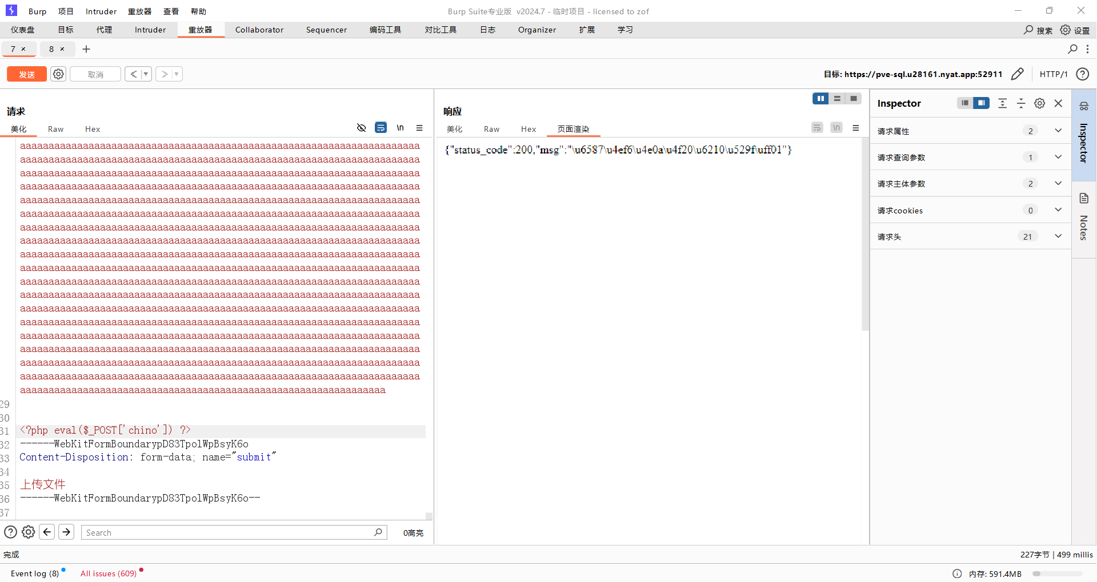The width and height of the screenshot is (1097, 582).
Task: Open the 帮助 Help menu
Action: click(198, 11)
